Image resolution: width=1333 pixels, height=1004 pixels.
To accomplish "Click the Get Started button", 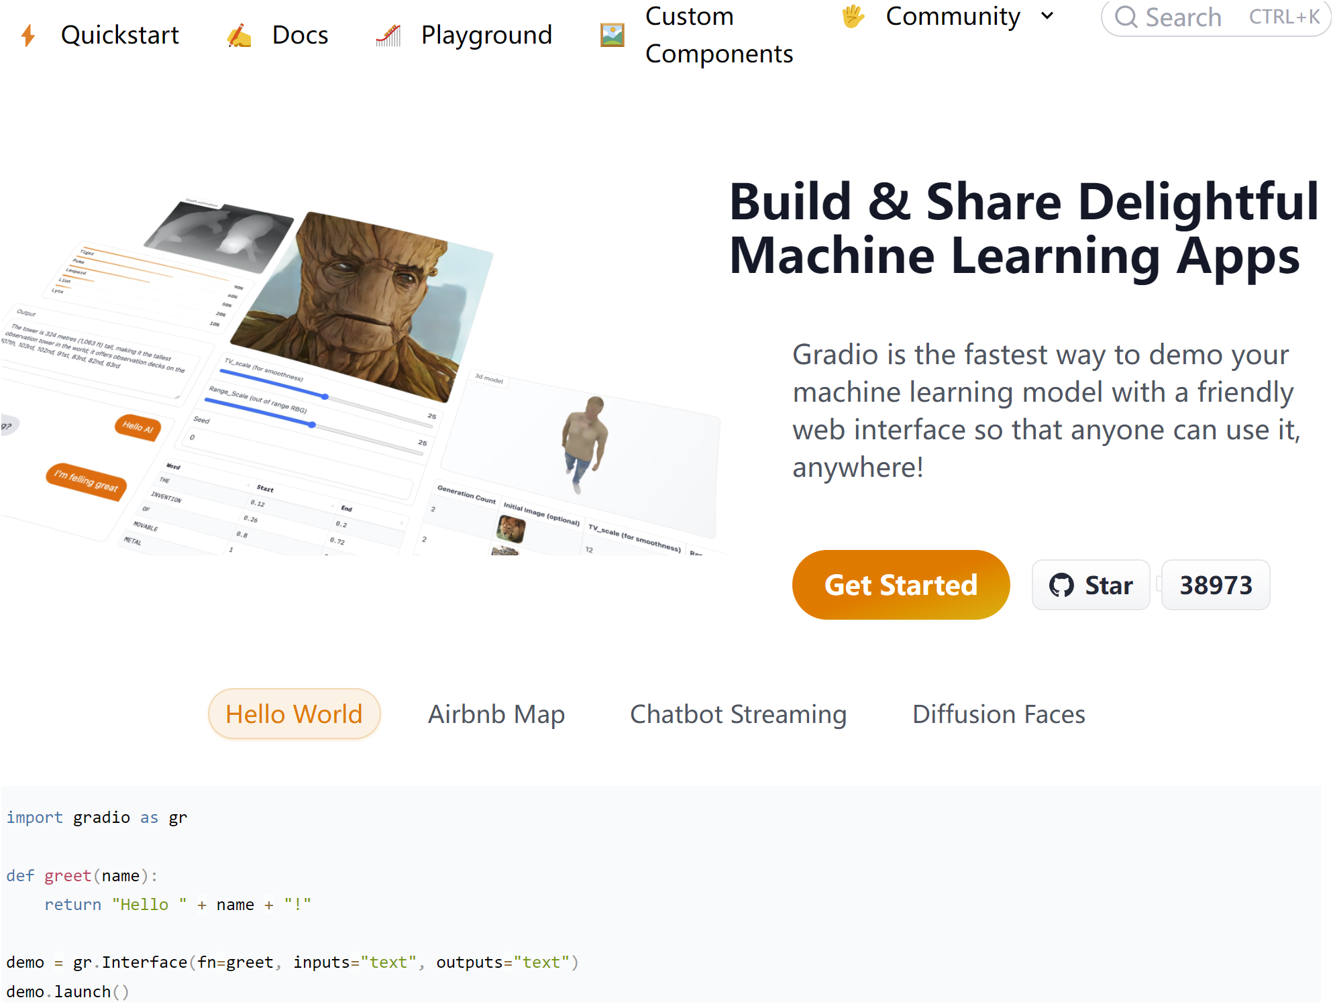I will (x=901, y=585).
